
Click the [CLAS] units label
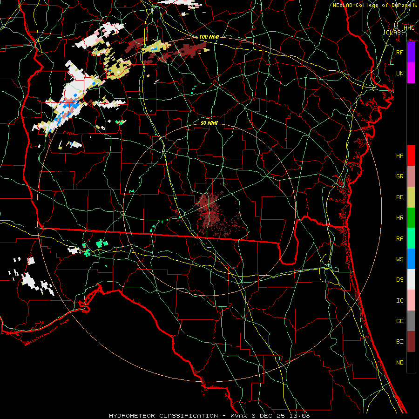393,32
